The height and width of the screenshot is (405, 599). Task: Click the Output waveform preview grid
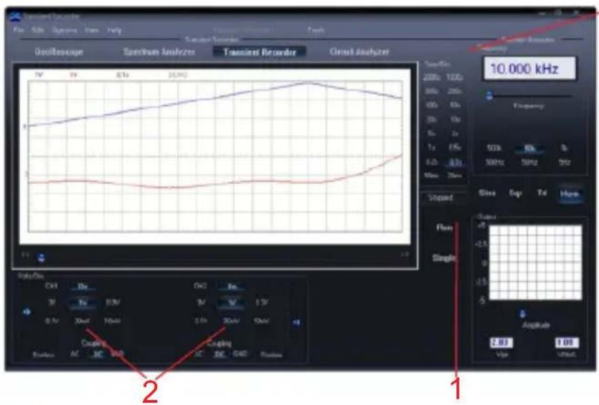[535, 262]
